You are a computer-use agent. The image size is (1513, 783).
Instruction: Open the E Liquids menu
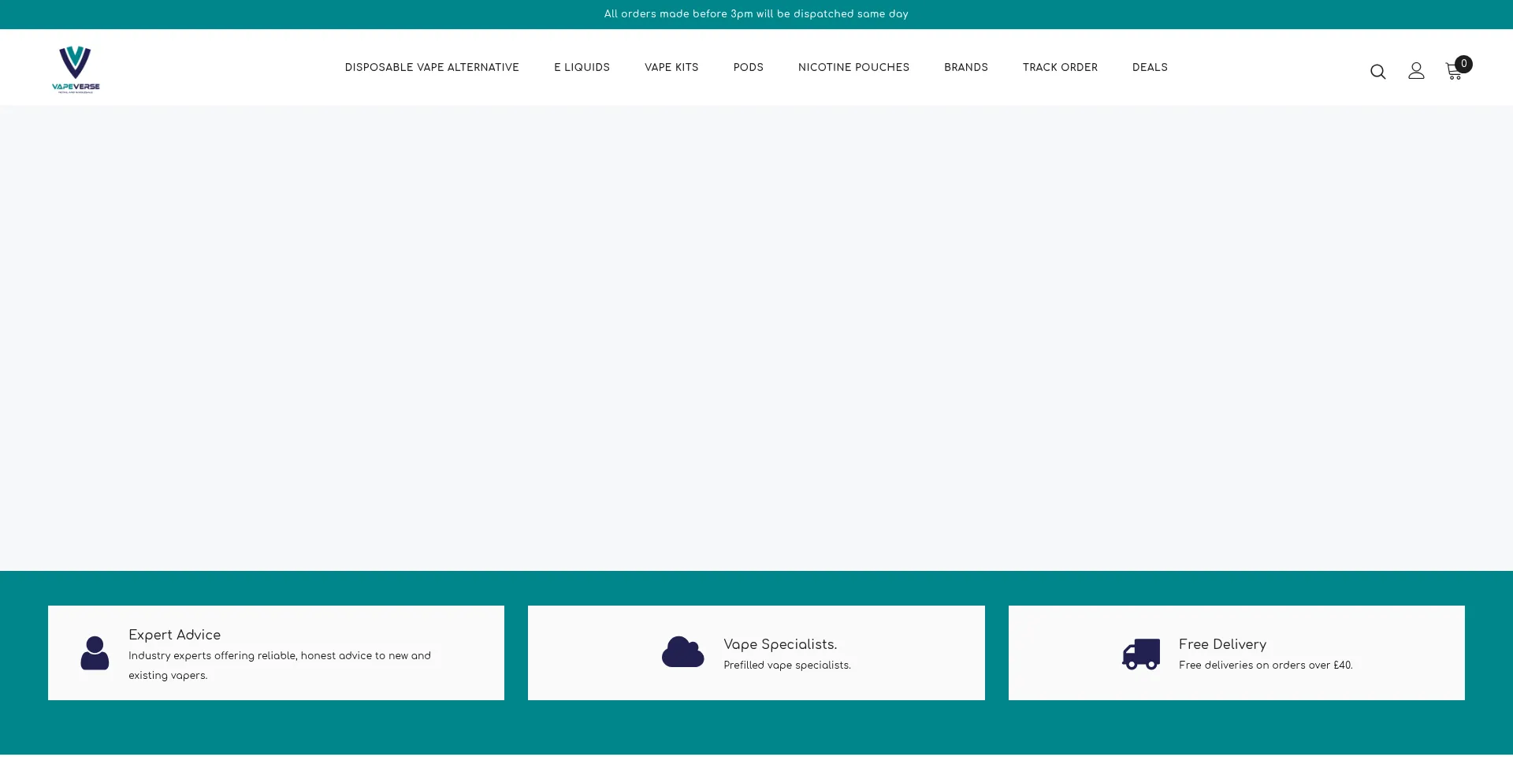pos(582,68)
